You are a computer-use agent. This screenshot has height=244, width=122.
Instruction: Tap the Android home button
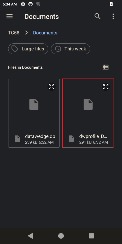[x=61, y=236]
